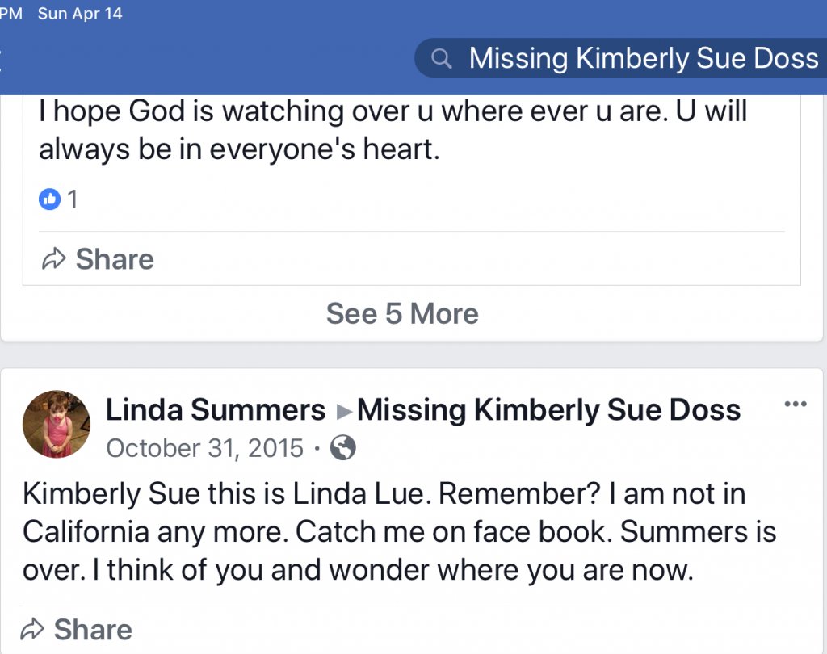The height and width of the screenshot is (654, 827).
Task: Open the October 31, 2015 timestamp
Action: coord(205,448)
